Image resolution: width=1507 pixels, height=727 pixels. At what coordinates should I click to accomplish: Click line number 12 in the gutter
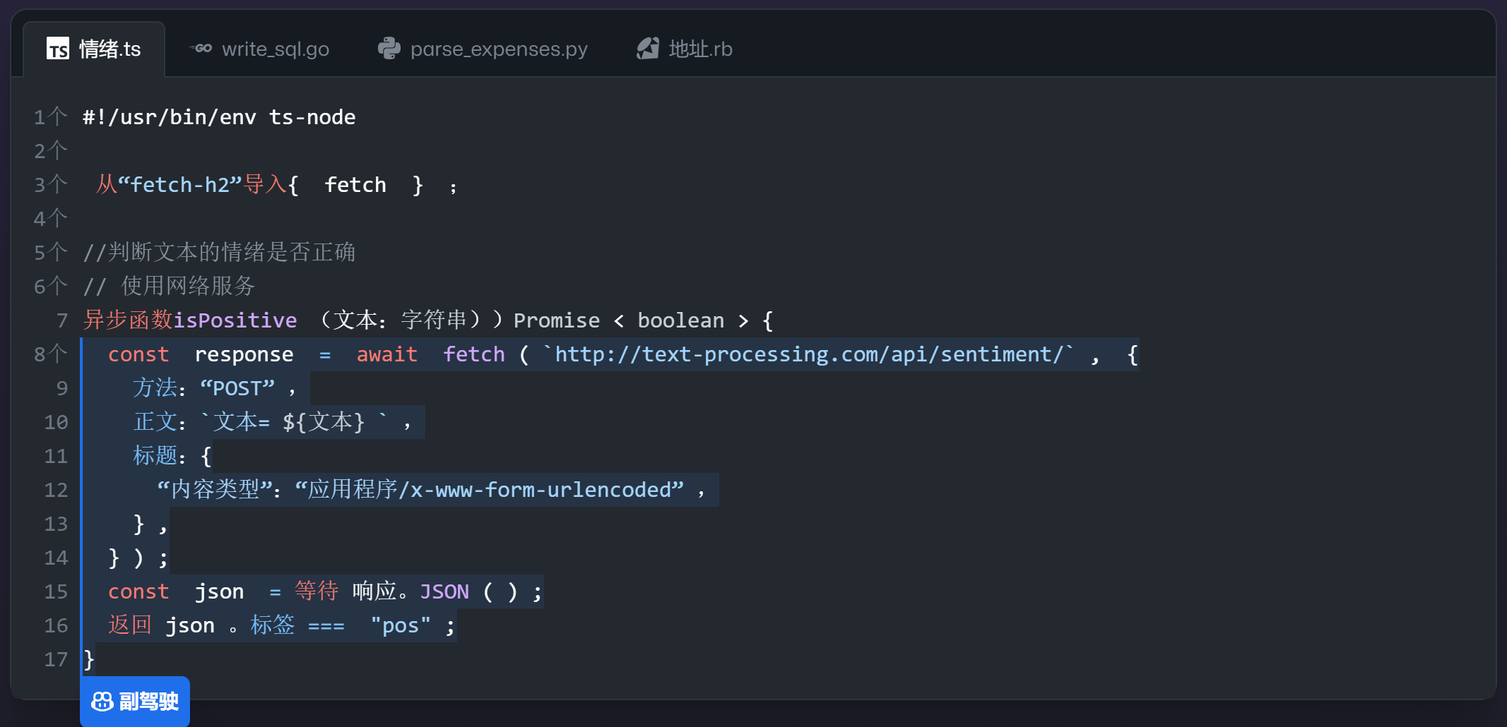click(56, 490)
